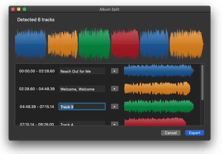Play the Welcome, Welcome track

[x=115, y=89]
